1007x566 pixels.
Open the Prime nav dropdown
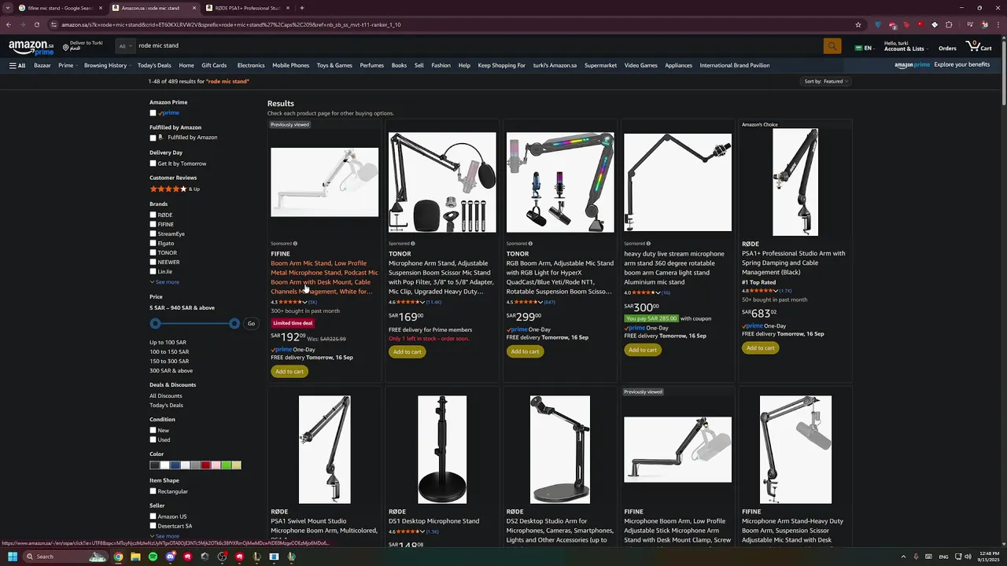(68, 65)
